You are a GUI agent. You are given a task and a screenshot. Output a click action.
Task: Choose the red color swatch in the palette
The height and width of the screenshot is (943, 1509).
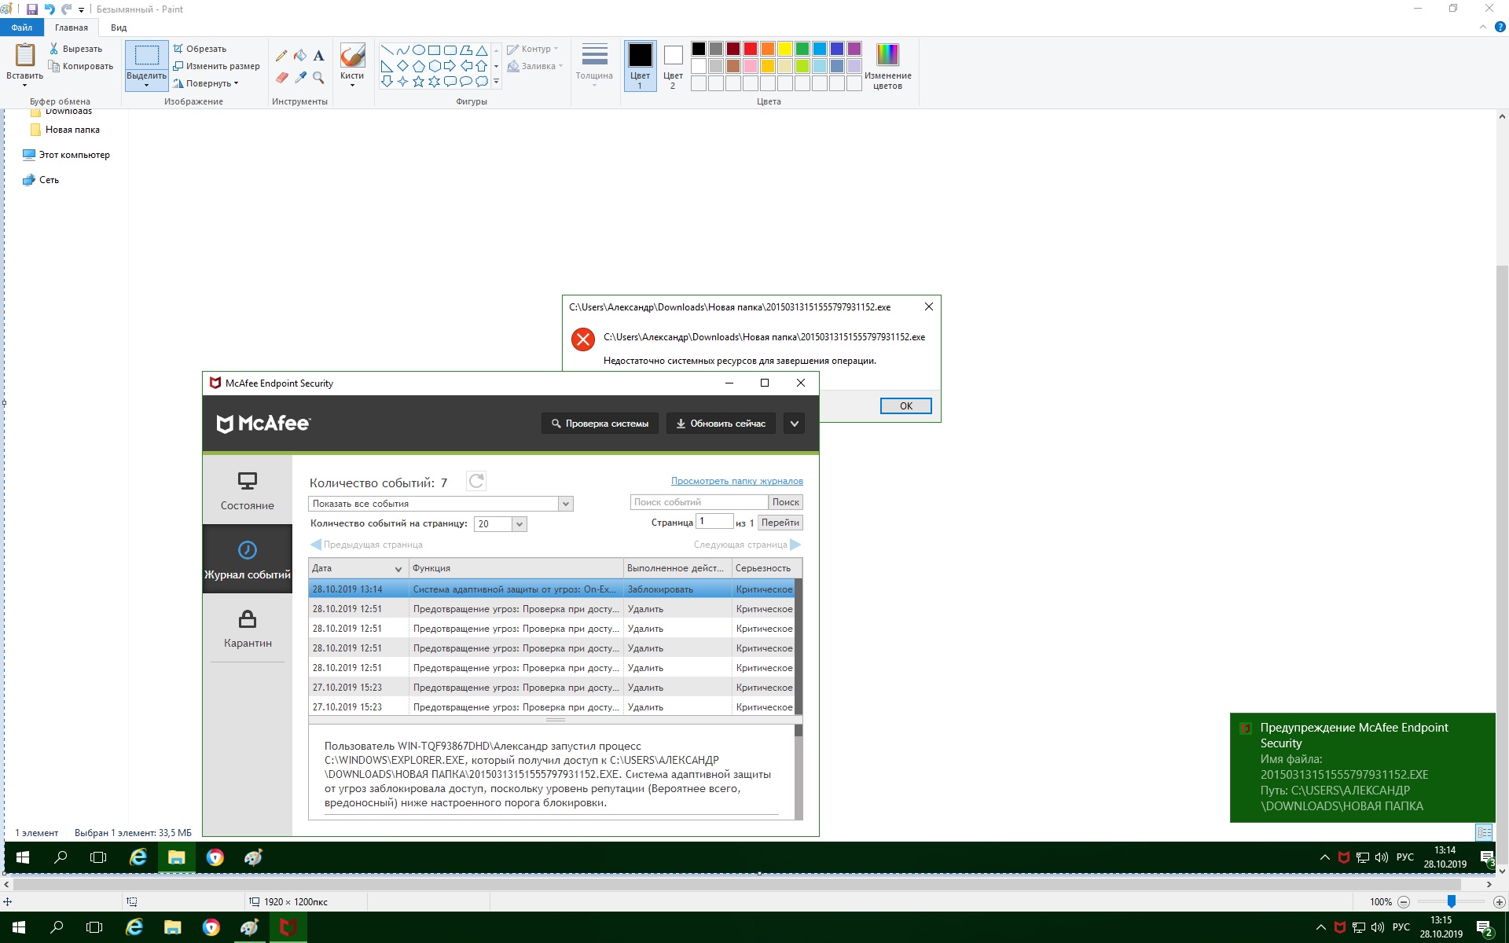click(x=751, y=49)
